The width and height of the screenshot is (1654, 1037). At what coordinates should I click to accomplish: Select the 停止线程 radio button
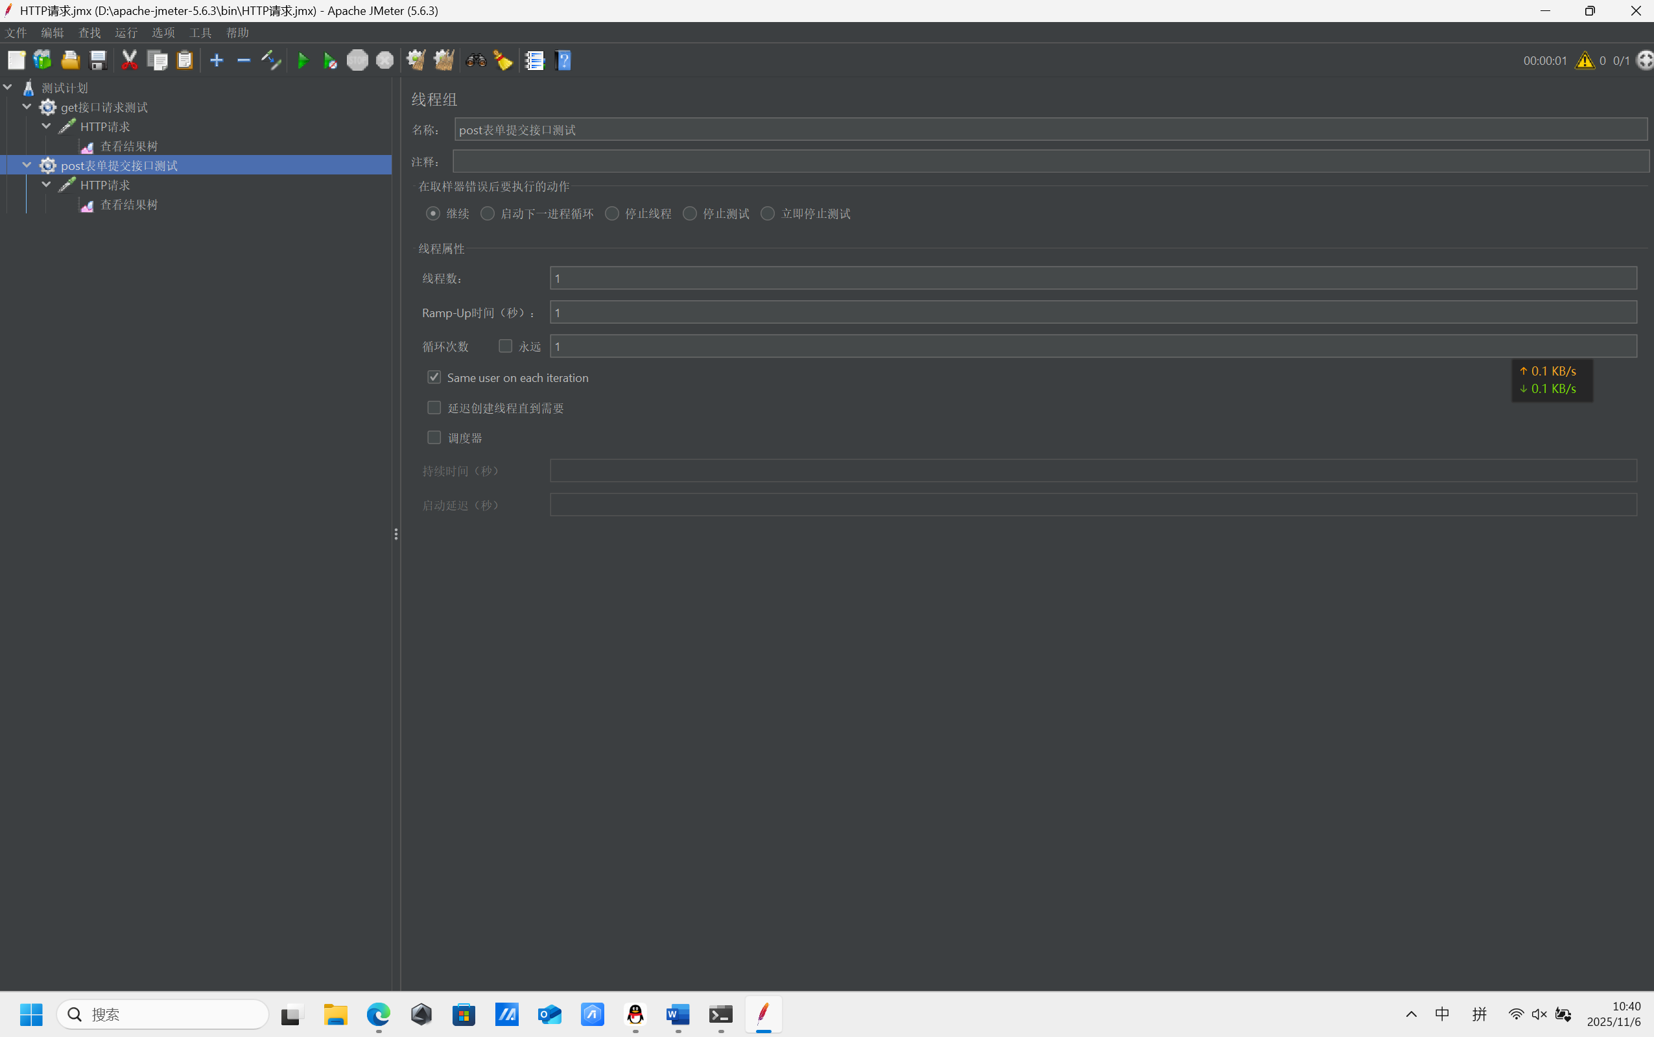[x=612, y=213]
